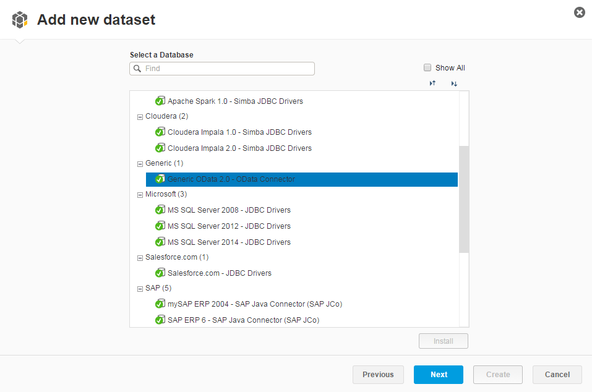This screenshot has width=592, height=392.
Task: Click the collapse all tree icon
Action: click(x=432, y=83)
